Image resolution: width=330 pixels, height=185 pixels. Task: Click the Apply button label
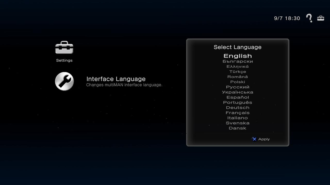264,139
